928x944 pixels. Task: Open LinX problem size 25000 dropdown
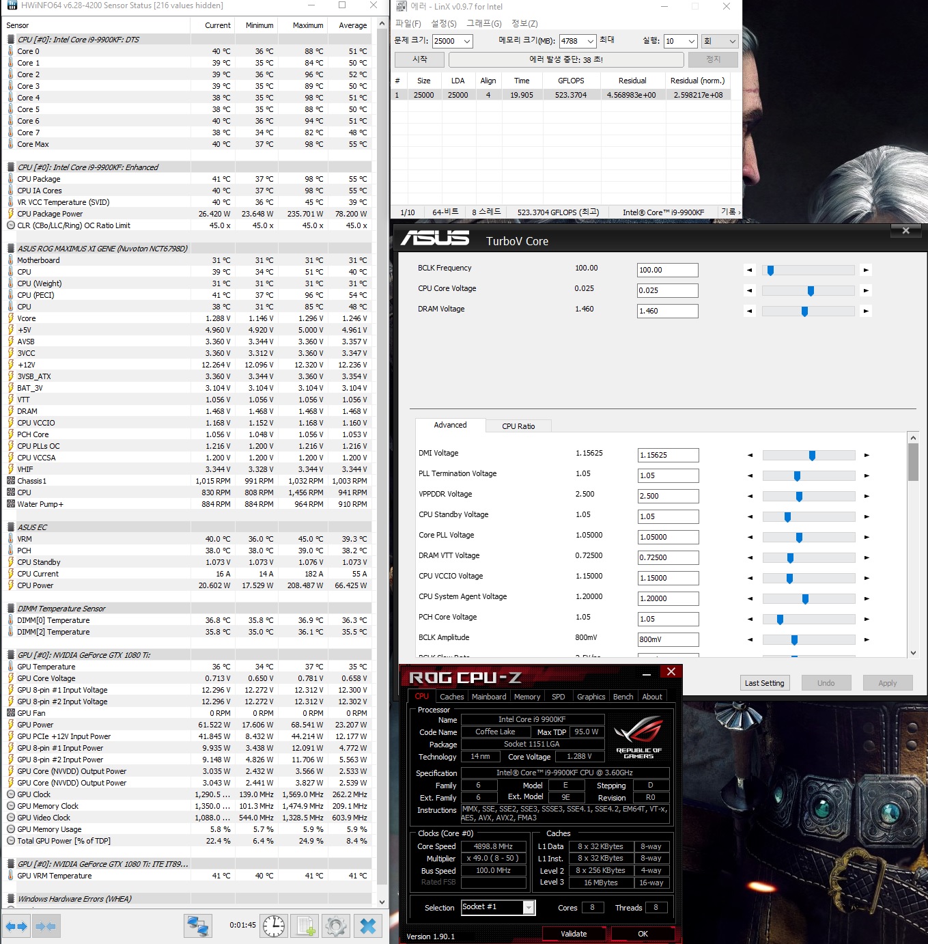pyautogui.click(x=467, y=42)
